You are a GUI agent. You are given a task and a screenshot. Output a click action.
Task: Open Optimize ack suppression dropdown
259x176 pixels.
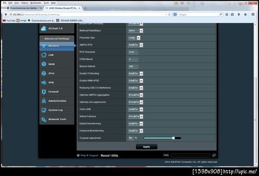click(x=136, y=102)
